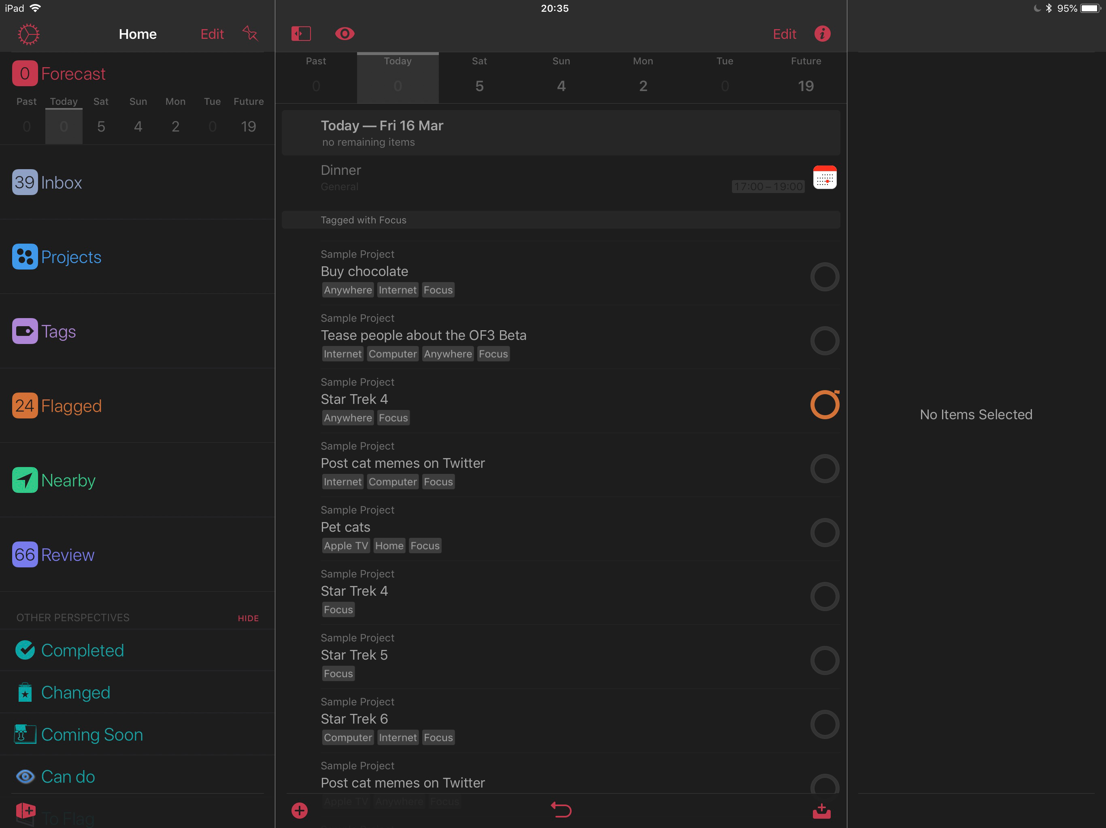The image size is (1106, 828).
Task: Open the Tags perspective
Action: [58, 331]
